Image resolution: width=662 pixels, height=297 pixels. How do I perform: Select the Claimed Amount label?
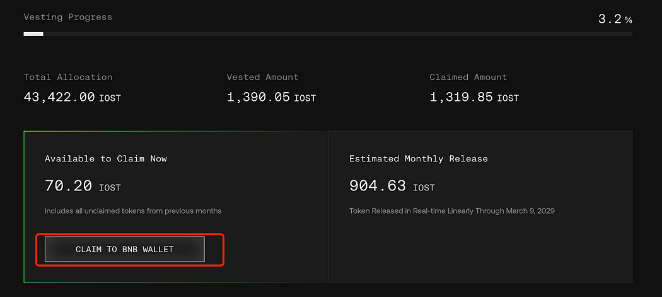coord(468,78)
